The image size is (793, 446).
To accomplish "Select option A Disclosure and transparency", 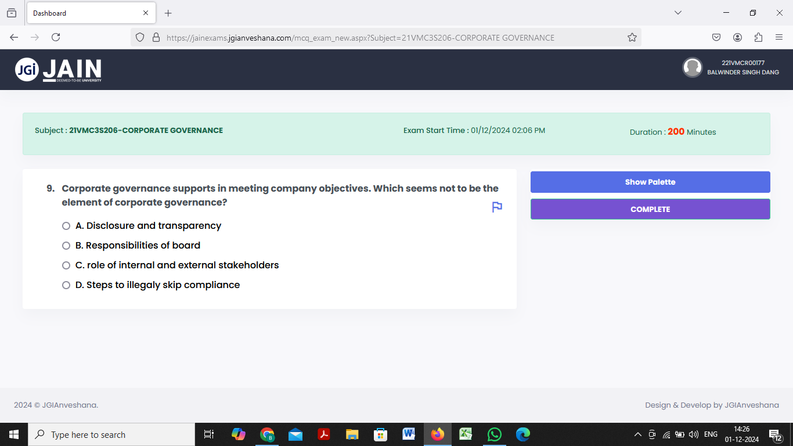I will point(66,225).
